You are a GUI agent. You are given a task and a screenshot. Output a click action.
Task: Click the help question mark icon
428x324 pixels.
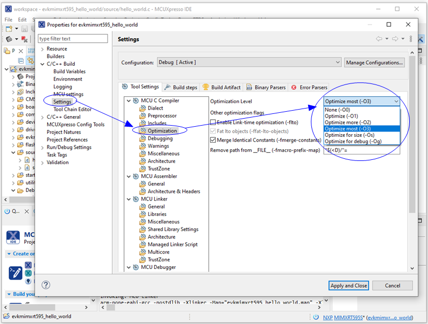click(x=46, y=285)
